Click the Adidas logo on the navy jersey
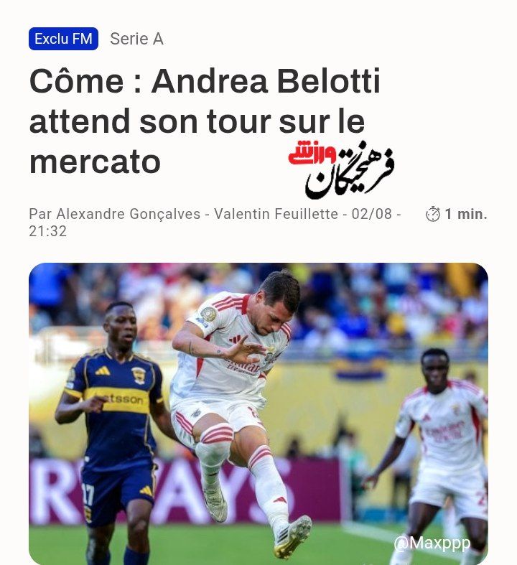517x565 pixels. click(103, 370)
